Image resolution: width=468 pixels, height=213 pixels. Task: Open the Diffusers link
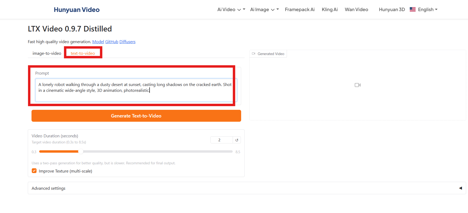tap(127, 42)
